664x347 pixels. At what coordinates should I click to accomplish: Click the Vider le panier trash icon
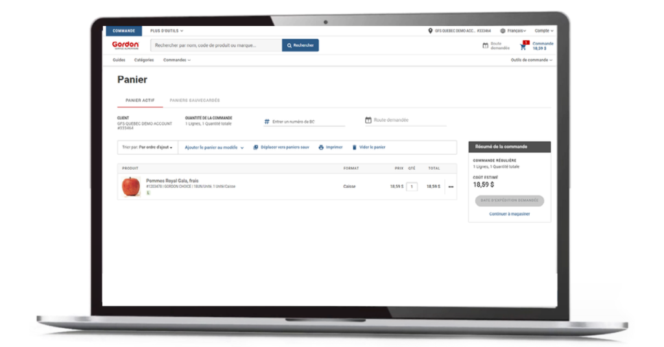click(x=354, y=148)
